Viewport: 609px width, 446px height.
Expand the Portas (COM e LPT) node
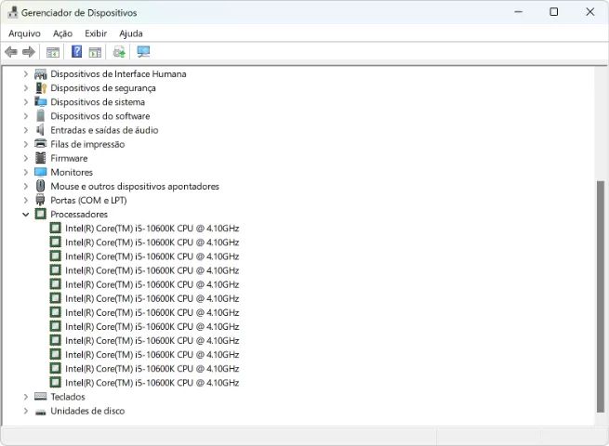(26, 201)
